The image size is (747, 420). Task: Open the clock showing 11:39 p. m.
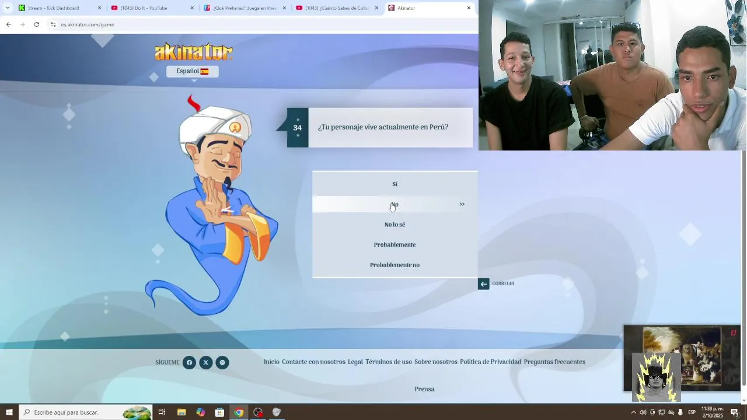[x=712, y=412]
